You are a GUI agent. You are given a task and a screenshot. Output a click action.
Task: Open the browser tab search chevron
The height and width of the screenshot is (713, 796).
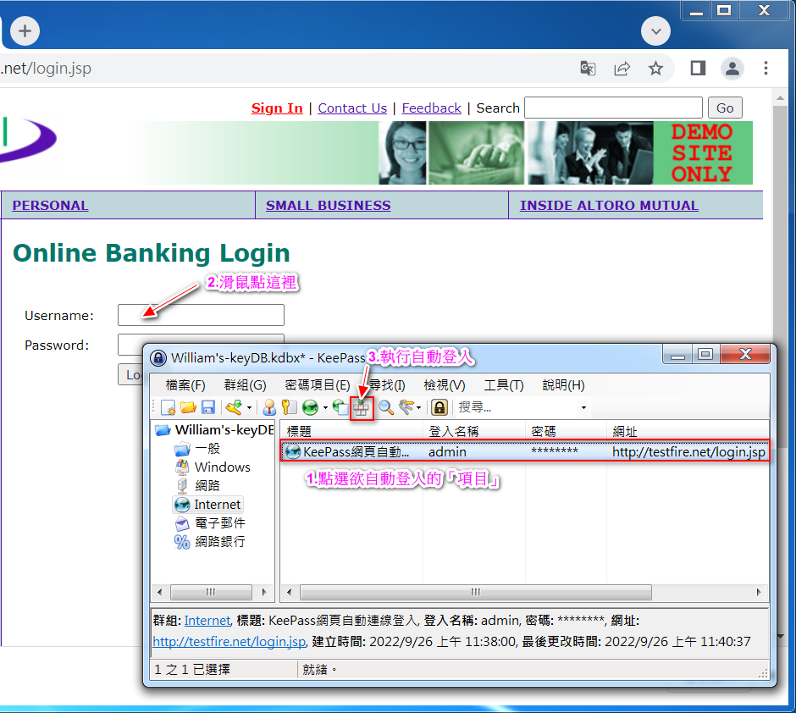click(x=655, y=31)
